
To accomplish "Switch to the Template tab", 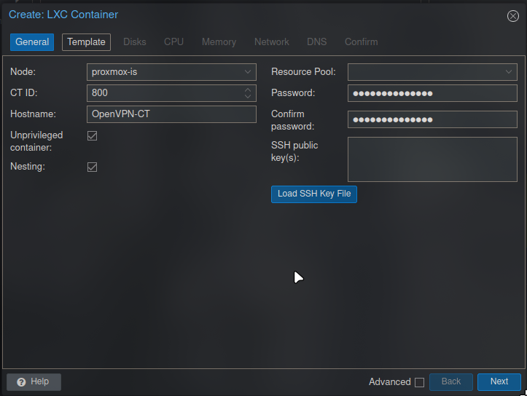I will pyautogui.click(x=86, y=42).
